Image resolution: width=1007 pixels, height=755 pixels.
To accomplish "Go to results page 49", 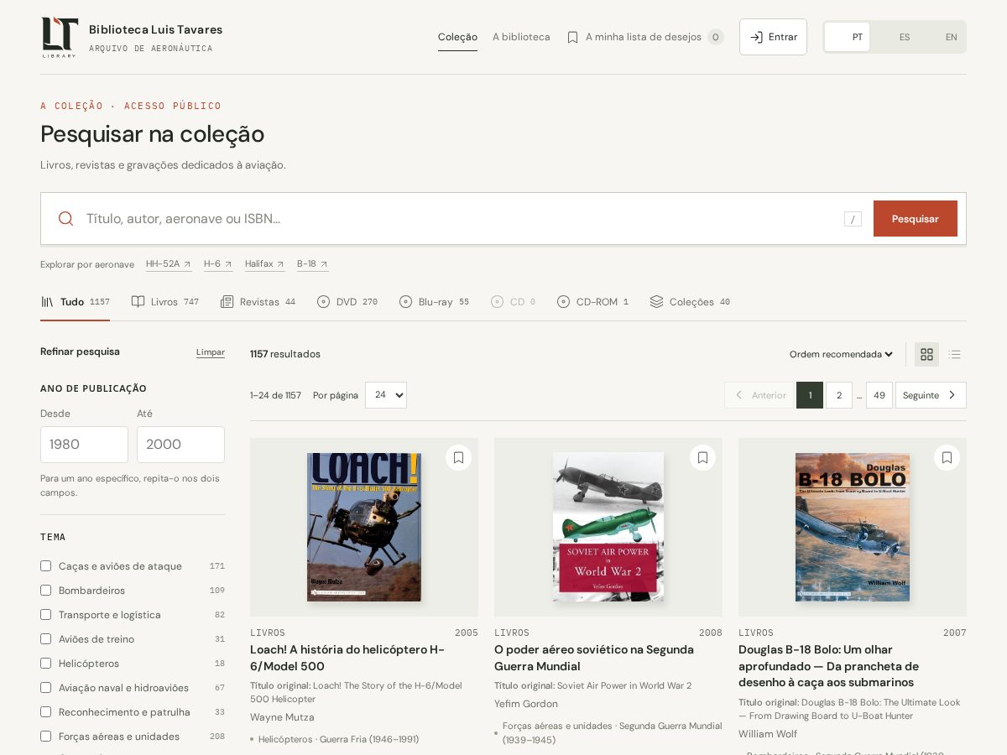I will tap(879, 395).
